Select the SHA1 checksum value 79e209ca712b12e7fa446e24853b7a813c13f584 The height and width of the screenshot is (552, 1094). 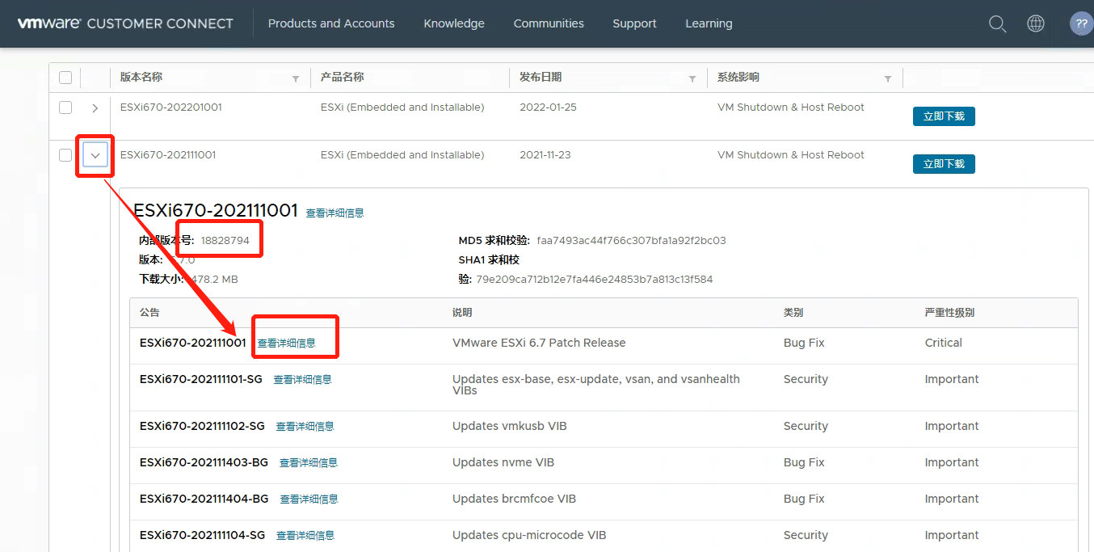[595, 280]
